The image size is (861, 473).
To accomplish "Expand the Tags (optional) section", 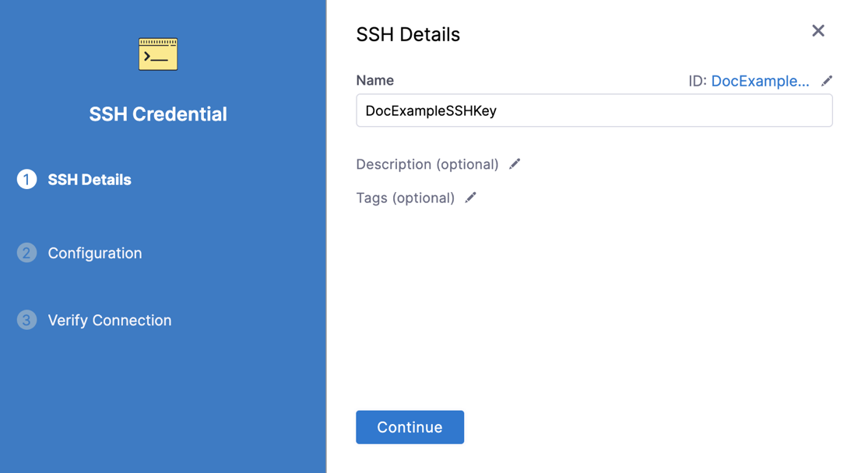I will (406, 198).
